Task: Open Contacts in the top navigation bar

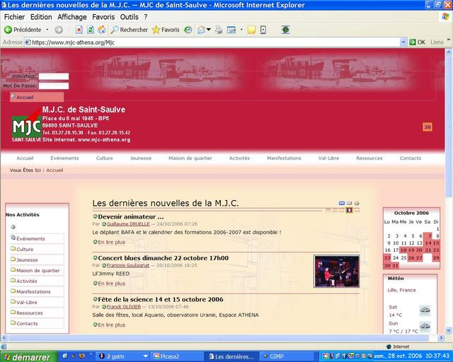Action: click(x=411, y=158)
